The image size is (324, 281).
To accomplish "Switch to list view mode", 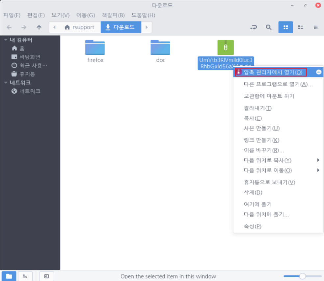I will [300, 27].
